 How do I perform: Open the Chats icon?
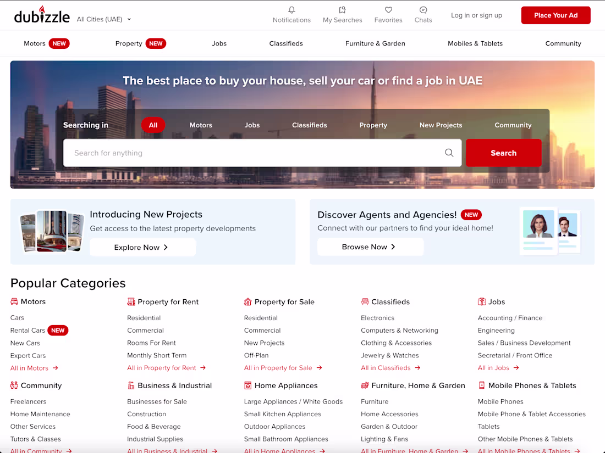[423, 10]
